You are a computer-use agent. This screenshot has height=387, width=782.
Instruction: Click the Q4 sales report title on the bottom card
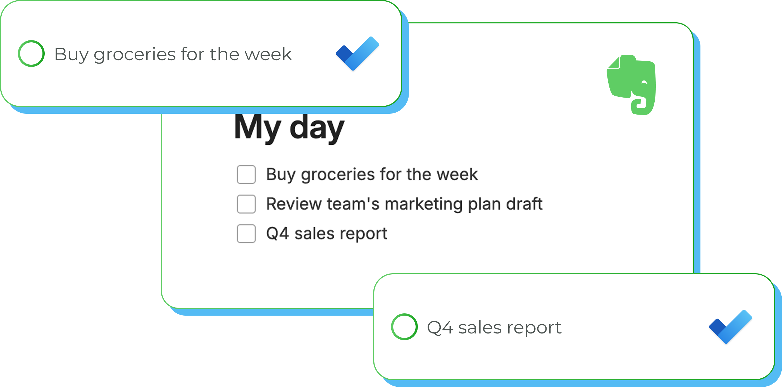(x=494, y=328)
